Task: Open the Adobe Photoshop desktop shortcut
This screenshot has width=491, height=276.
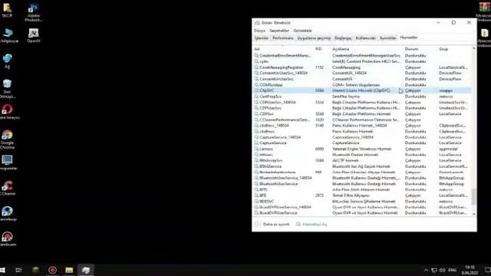Action: [33, 12]
